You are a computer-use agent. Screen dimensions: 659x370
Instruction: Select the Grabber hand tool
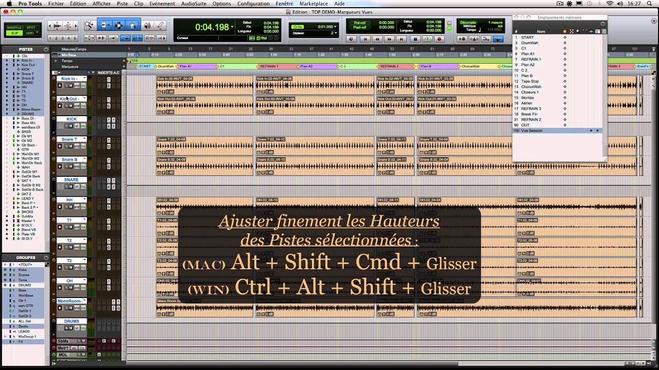pyautogui.click(x=132, y=25)
